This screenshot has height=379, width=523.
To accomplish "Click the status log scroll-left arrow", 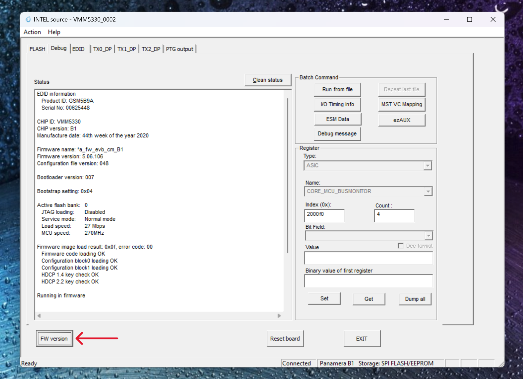I will (39, 316).
